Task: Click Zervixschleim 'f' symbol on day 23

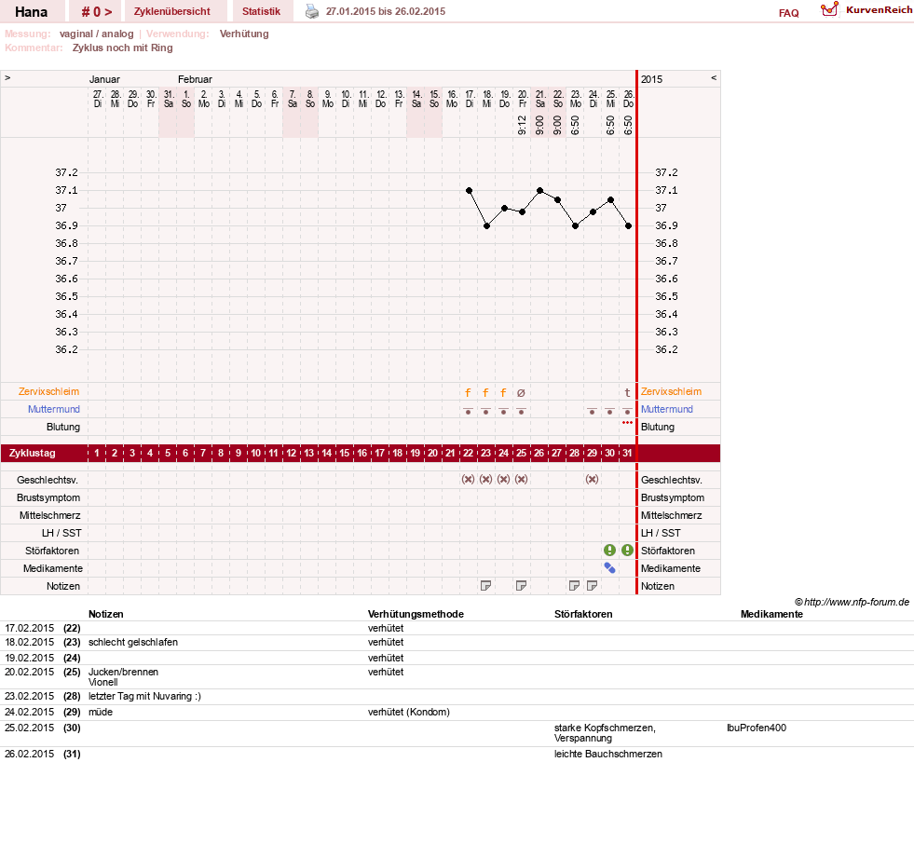Action: tap(485, 393)
